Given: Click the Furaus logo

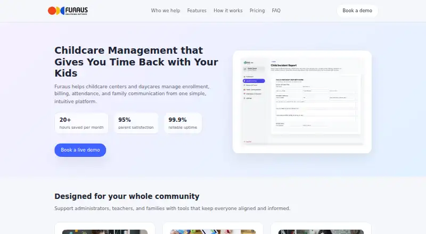Looking at the screenshot, I should pos(68,11).
